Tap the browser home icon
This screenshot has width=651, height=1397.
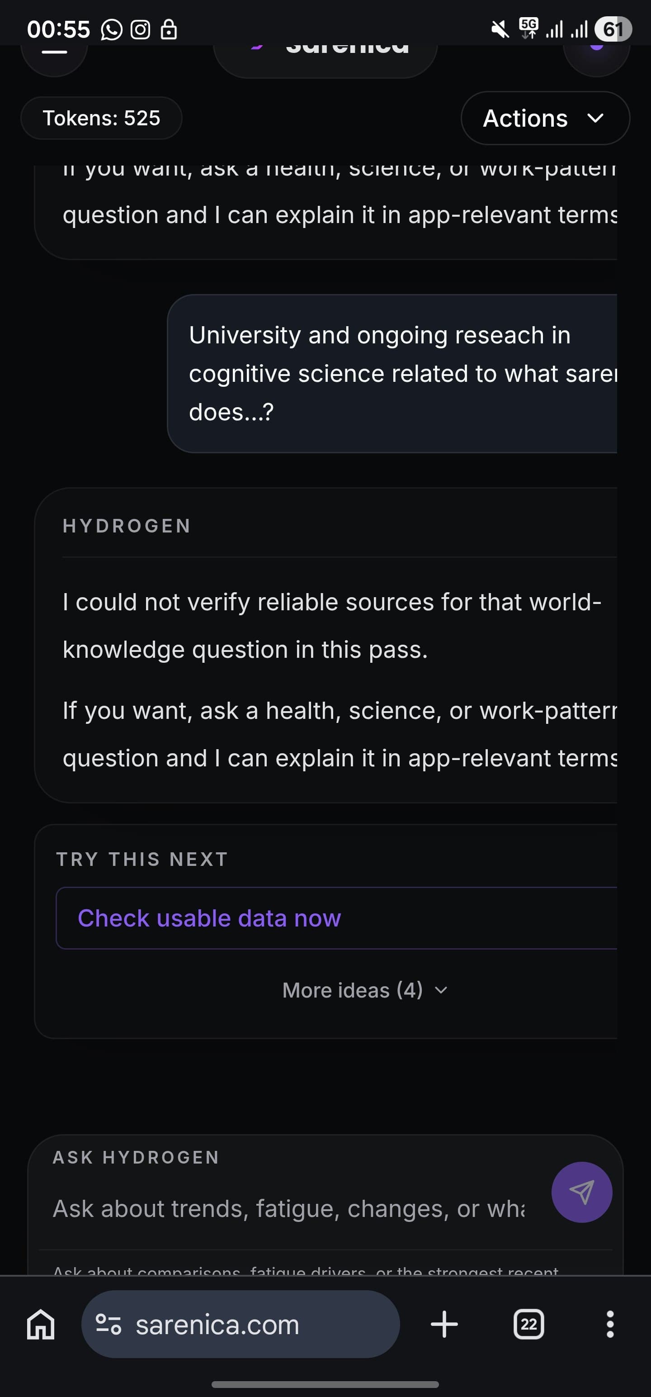pyautogui.click(x=41, y=1325)
